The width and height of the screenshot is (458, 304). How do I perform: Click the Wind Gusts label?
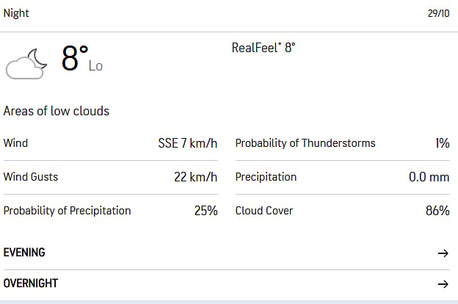(x=31, y=177)
